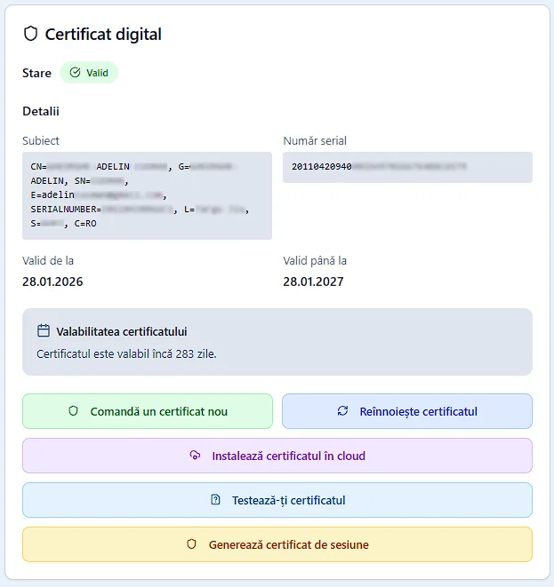554x587 pixels.
Task: Click the shield icon beside Certificat digital
Action: point(31,34)
